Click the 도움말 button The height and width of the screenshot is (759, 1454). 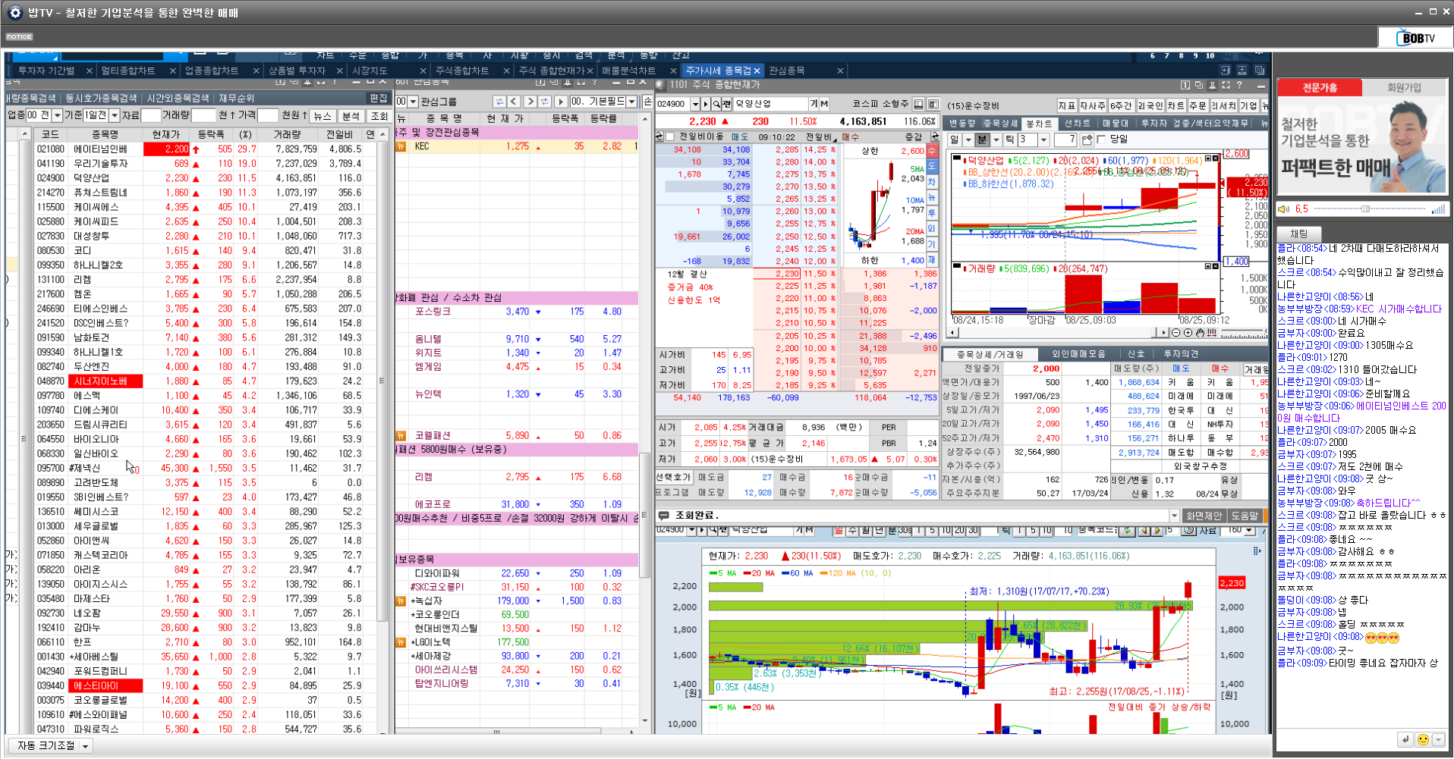(1245, 516)
